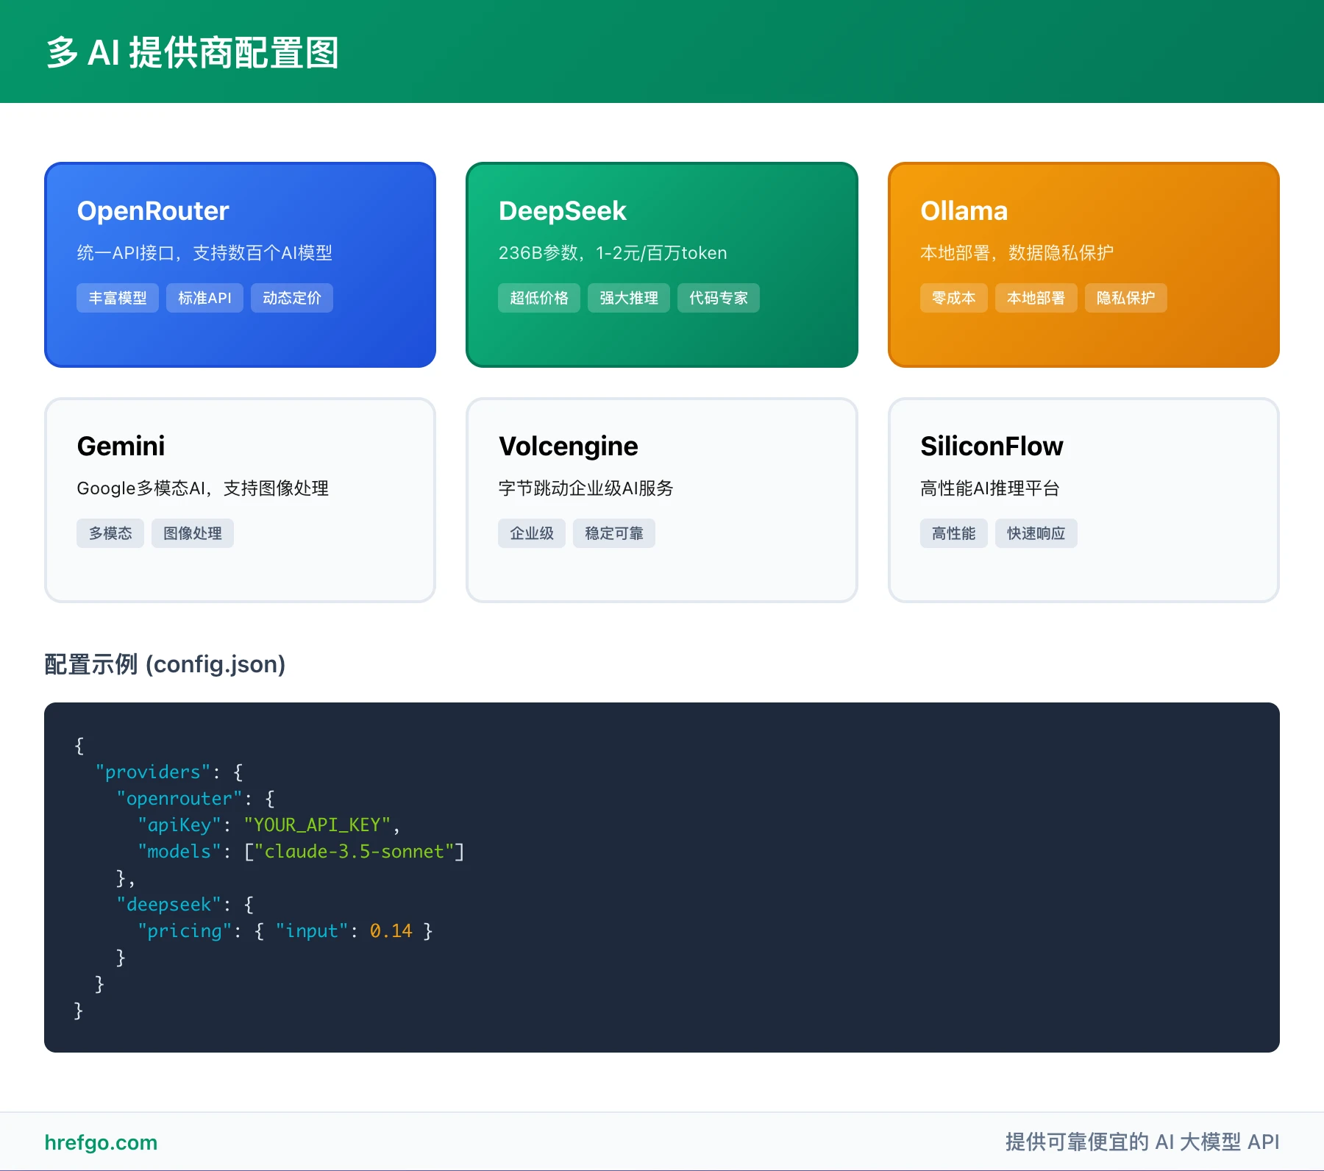
Task: Click the DeepSeek description 236B参数
Action: [613, 253]
